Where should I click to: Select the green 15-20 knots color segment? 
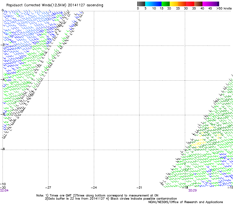166,4
